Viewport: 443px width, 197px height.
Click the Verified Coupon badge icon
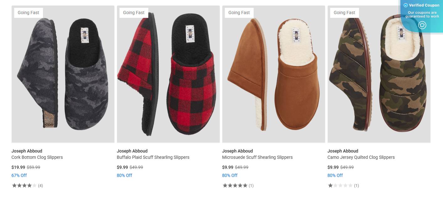coord(422,25)
